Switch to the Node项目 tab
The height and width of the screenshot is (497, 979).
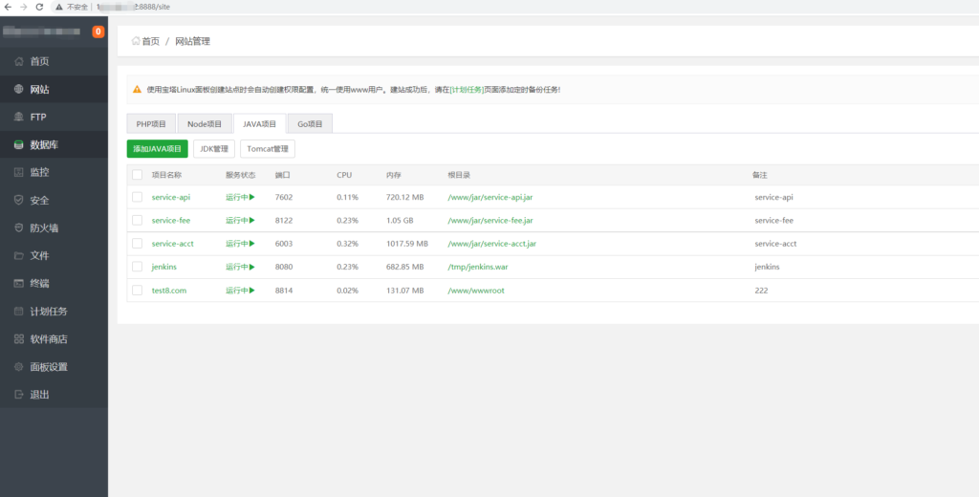point(205,123)
